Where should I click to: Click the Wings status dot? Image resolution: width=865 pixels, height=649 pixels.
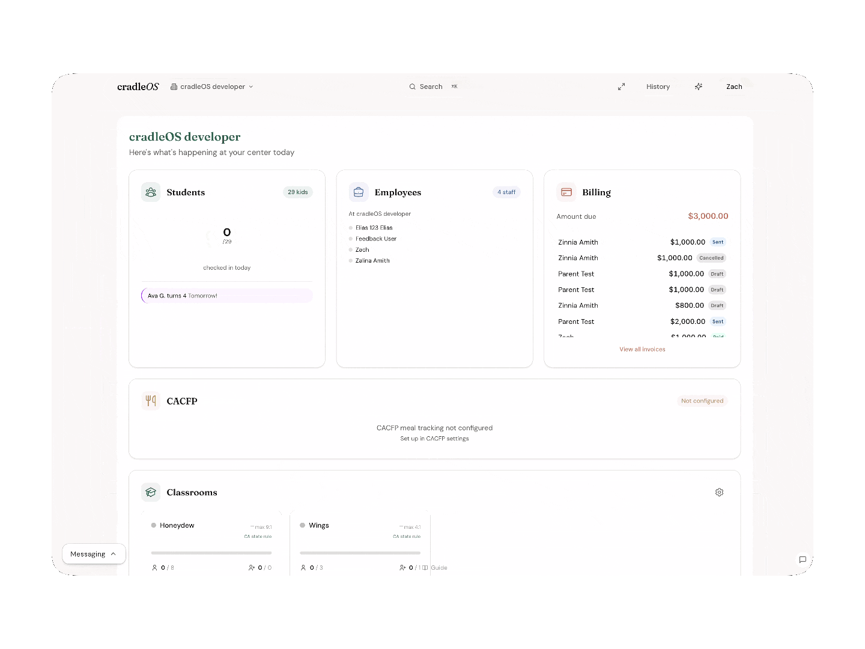[x=302, y=525]
